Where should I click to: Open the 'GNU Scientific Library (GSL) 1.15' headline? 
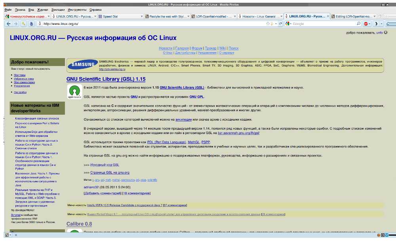(x=106, y=79)
